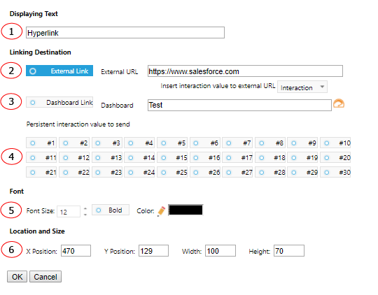Increase font size with the up stepper arrow
Image resolution: width=378 pixels, height=295 pixels.
coord(85,208)
